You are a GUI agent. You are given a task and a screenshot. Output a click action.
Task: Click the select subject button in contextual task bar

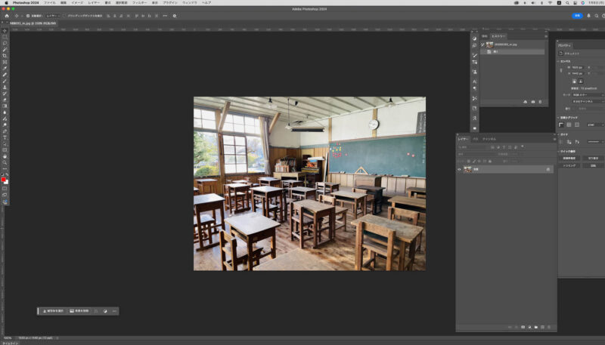tap(53, 311)
